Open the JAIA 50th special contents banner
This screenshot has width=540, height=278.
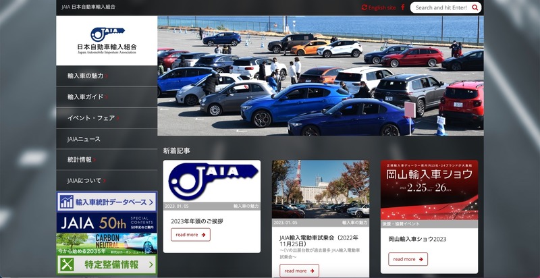click(x=107, y=222)
